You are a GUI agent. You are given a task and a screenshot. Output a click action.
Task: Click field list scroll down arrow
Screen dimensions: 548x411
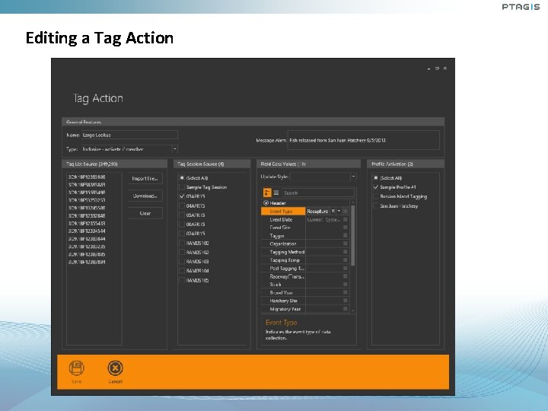(x=353, y=311)
